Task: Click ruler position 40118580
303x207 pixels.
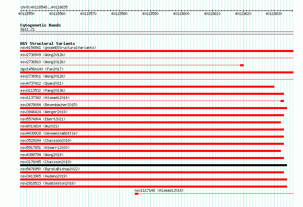Action: 119,14
